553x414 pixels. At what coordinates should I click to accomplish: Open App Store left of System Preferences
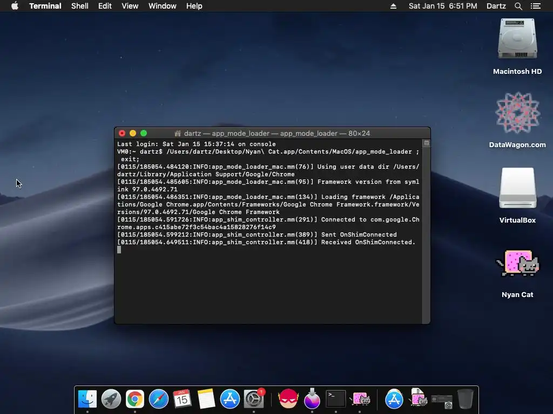click(x=230, y=399)
